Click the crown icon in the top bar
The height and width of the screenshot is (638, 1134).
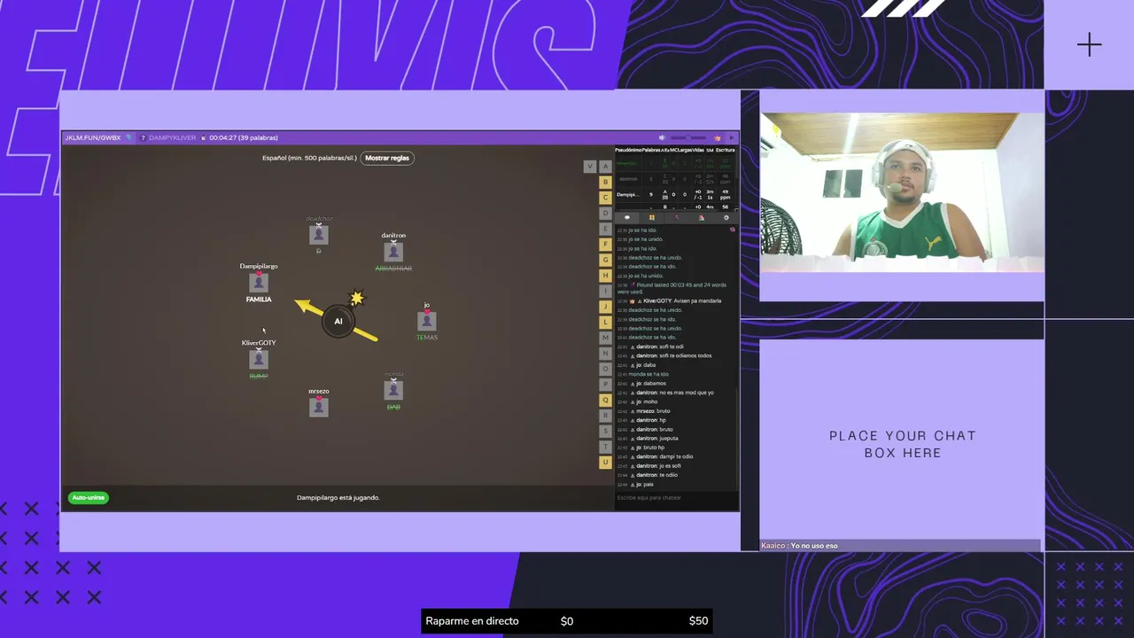click(x=718, y=137)
